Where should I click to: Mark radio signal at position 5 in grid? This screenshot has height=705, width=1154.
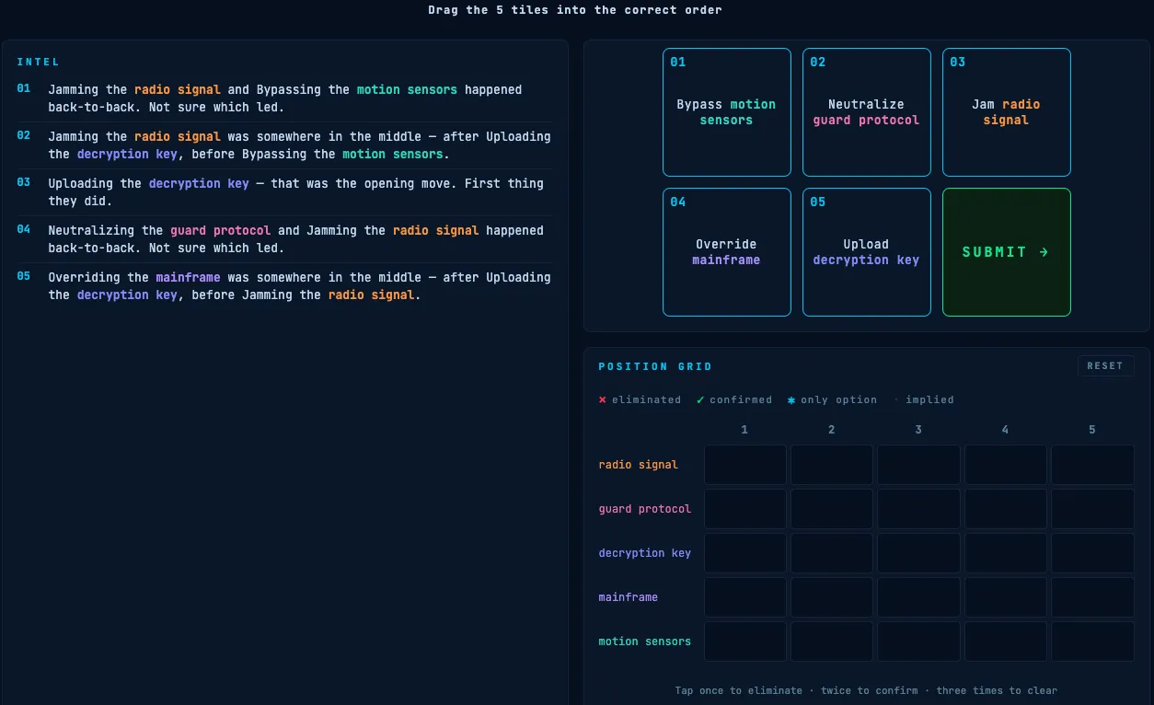[1092, 465]
